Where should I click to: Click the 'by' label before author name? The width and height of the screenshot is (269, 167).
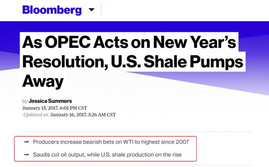point(25,101)
